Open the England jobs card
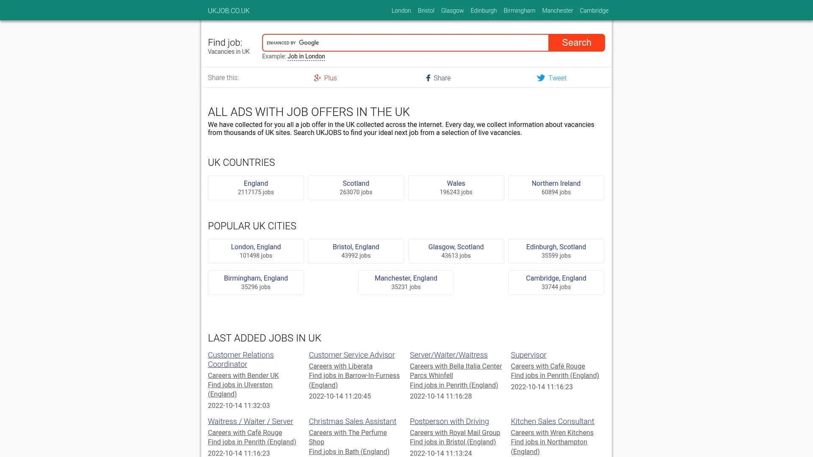Image resolution: width=813 pixels, height=457 pixels. point(256,188)
